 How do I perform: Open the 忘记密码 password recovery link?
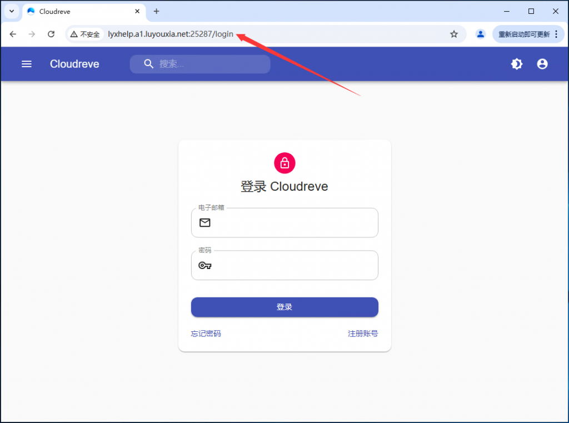click(205, 333)
